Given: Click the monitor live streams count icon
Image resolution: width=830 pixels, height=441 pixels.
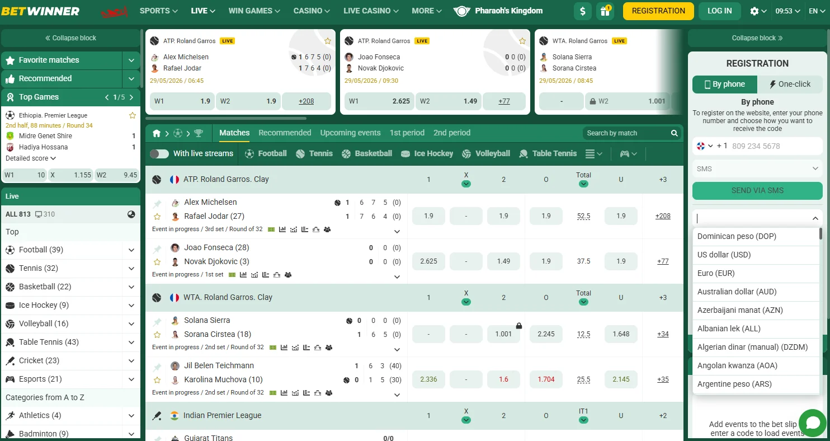Looking at the screenshot, I should point(39,214).
